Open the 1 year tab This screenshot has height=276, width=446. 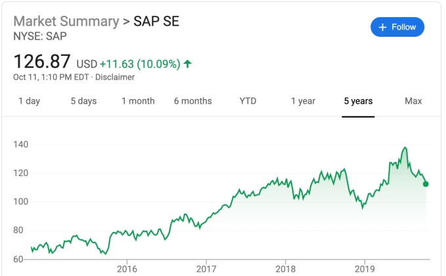point(303,101)
